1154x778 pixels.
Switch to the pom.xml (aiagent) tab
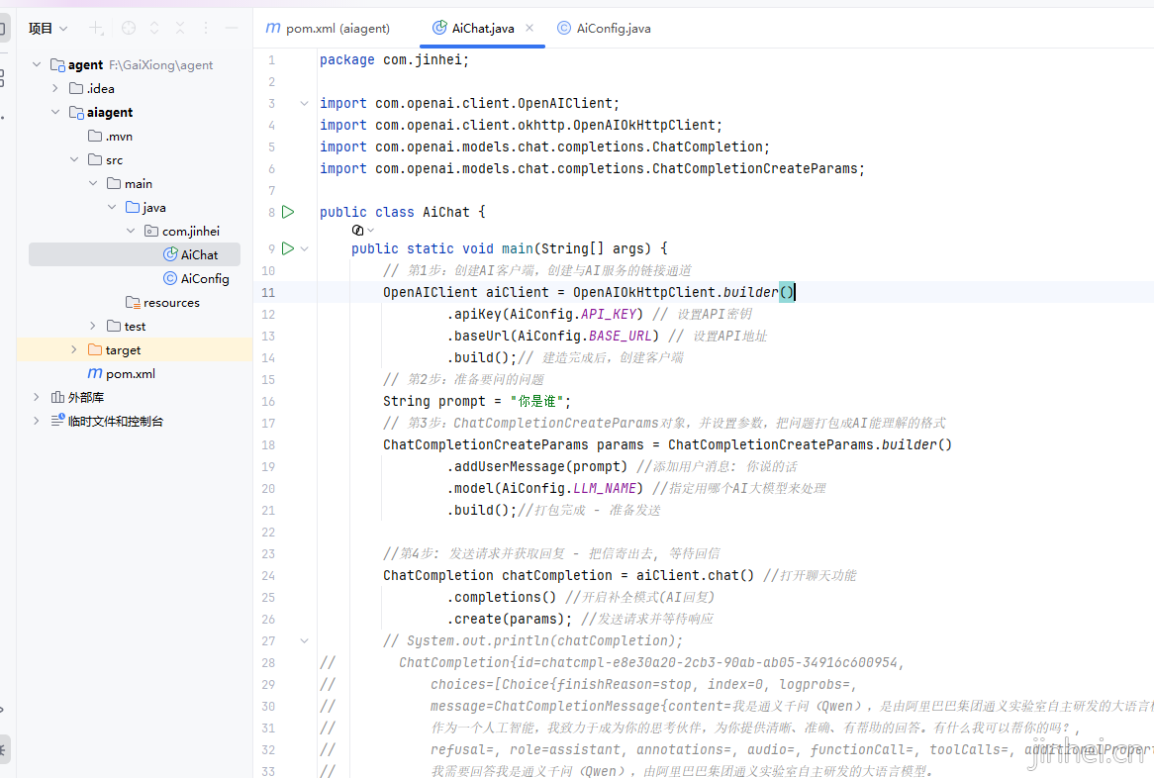pyautogui.click(x=329, y=28)
